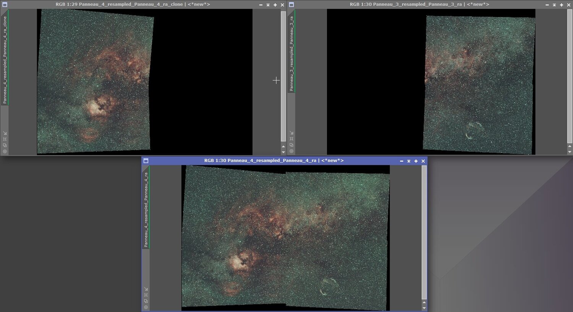Click the overlapping squares icon in active Panneau_4_ra window
The width and height of the screenshot is (573, 312).
coord(146,301)
